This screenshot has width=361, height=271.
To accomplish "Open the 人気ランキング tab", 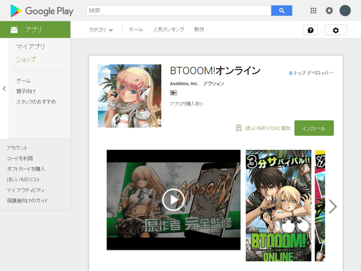I will point(169,30).
